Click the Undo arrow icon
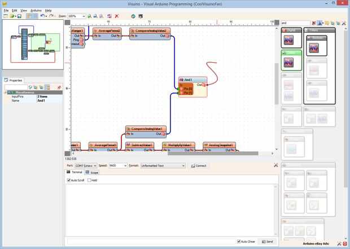 [x=42, y=16]
